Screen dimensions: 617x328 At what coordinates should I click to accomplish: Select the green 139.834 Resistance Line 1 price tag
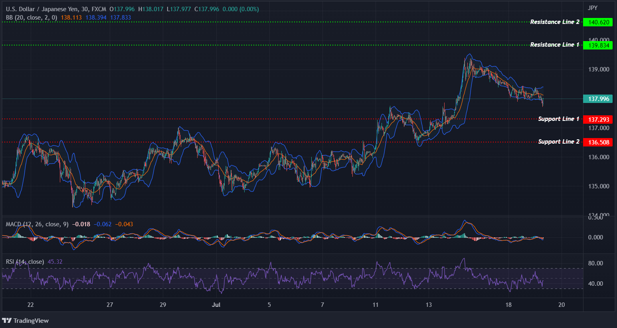[598, 45]
